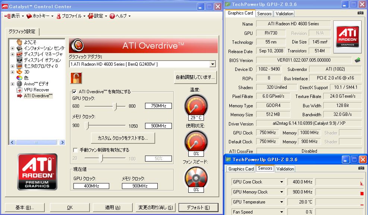The image size is (368, 215).
Task: Click the 色 color wheel icon
Action: pos(19,78)
